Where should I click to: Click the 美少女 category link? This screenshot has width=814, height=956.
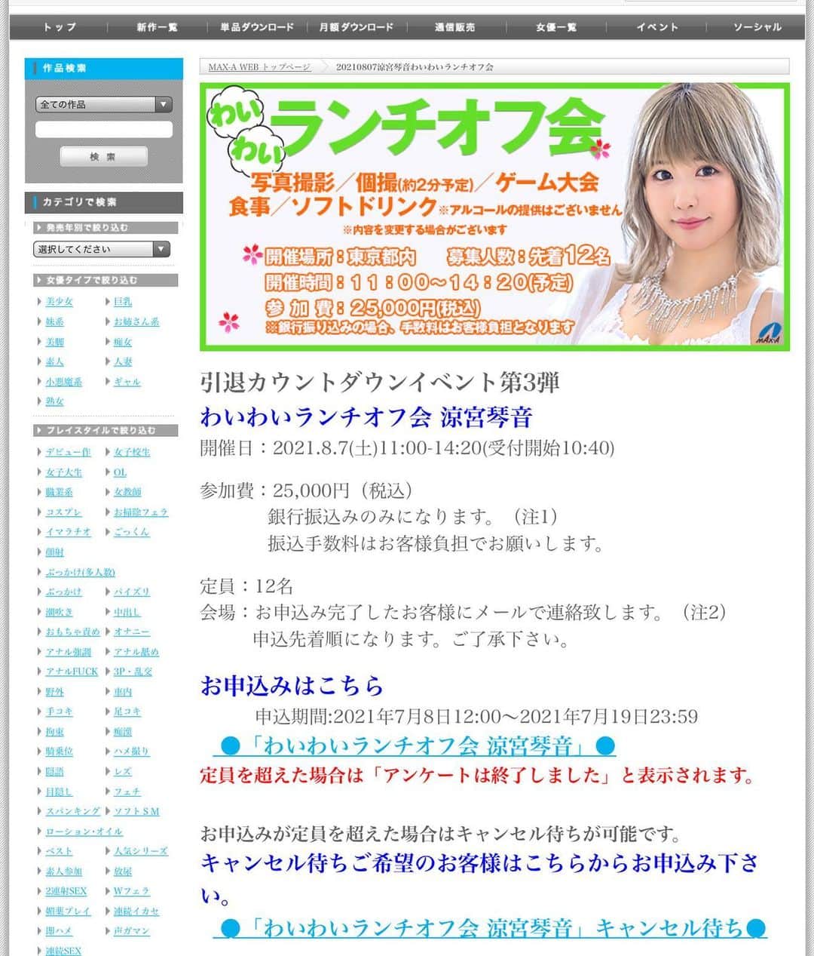point(59,302)
